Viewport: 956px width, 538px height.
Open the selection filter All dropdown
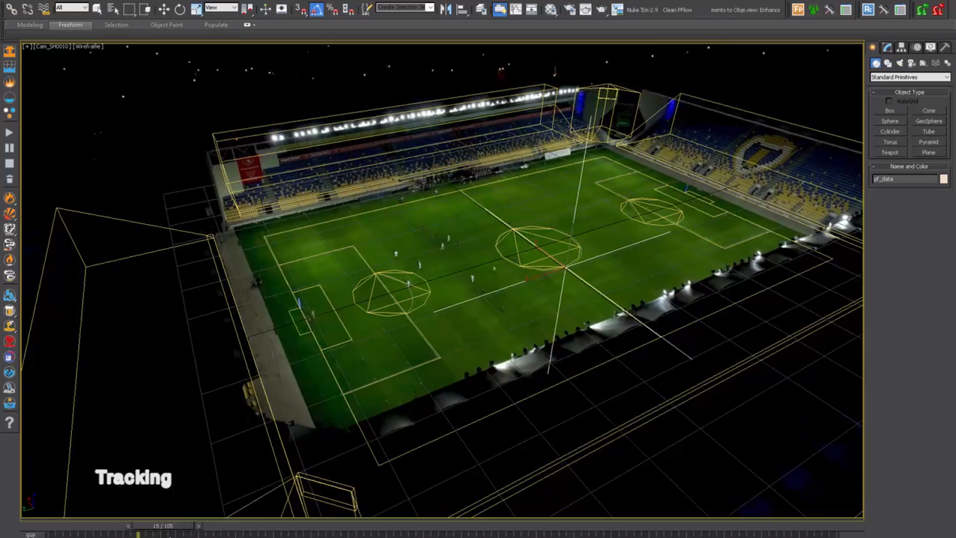coord(72,8)
